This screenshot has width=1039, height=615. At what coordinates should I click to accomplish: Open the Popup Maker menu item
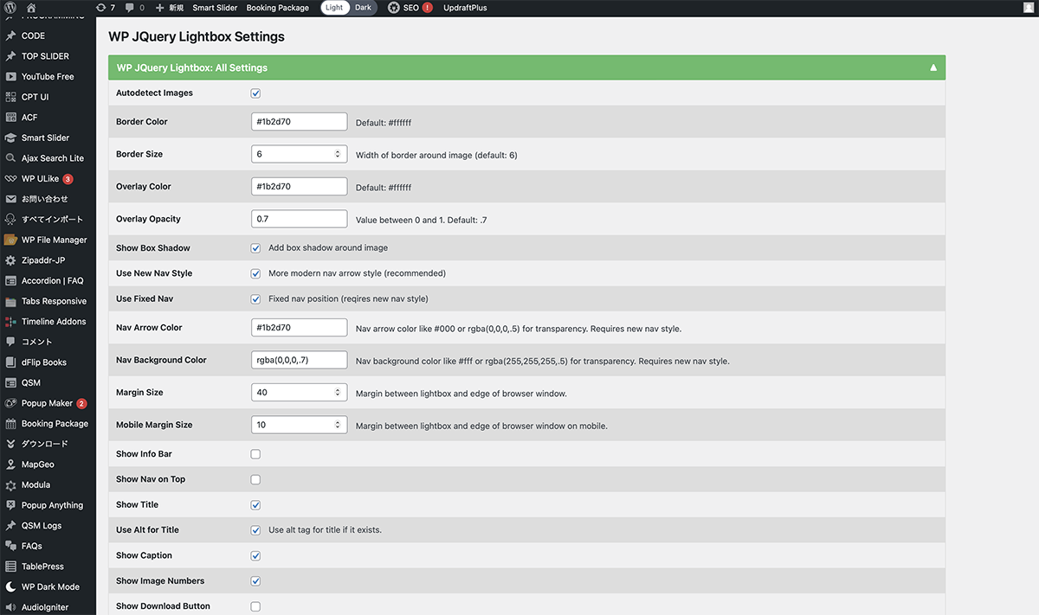[x=47, y=403]
